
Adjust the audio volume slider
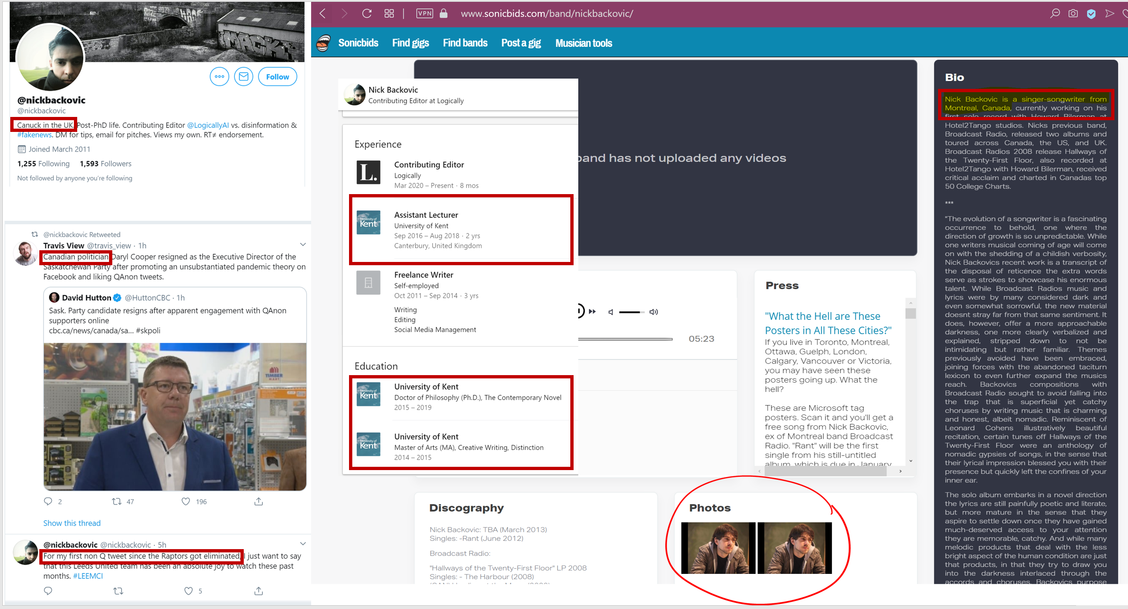(632, 312)
